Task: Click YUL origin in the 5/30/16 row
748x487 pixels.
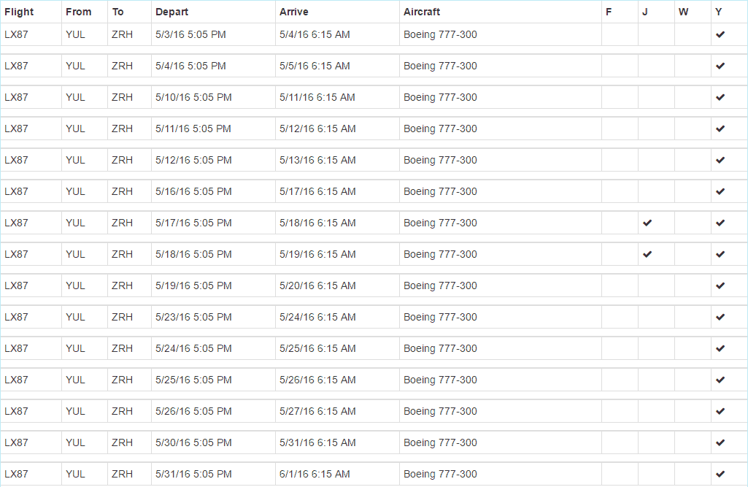Action: (x=75, y=442)
